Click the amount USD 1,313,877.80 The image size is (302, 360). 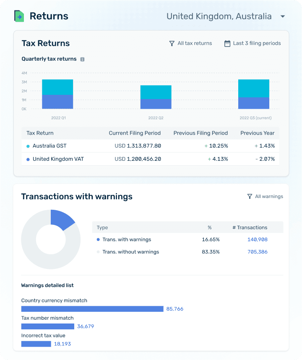coord(138,146)
